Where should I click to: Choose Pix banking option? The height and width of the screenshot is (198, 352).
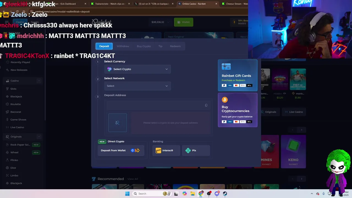point(196,150)
